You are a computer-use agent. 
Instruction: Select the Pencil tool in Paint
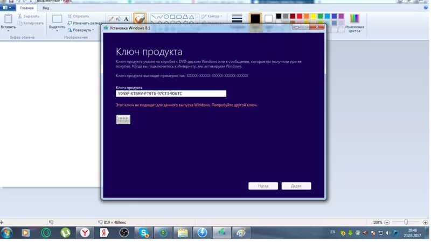click(111, 19)
